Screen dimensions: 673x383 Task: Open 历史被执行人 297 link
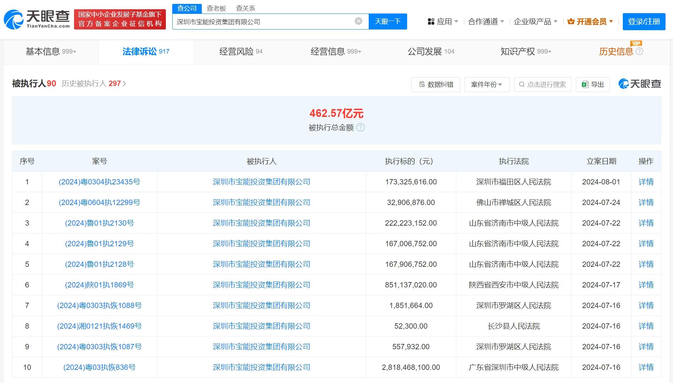point(94,83)
